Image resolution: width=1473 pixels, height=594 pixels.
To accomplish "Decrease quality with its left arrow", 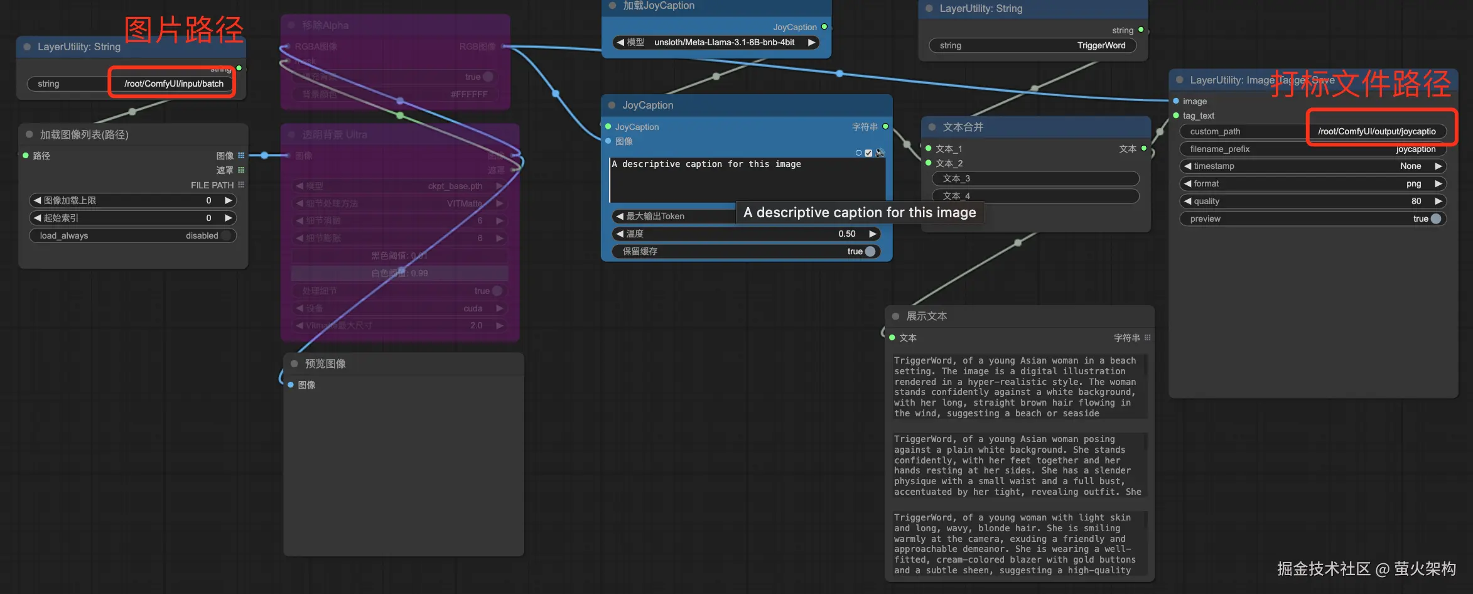I will click(1187, 201).
